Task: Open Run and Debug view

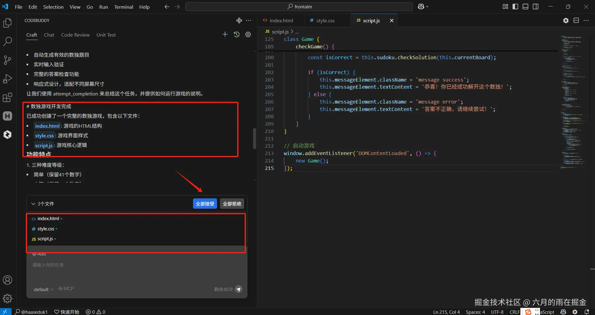Action: coord(7,79)
